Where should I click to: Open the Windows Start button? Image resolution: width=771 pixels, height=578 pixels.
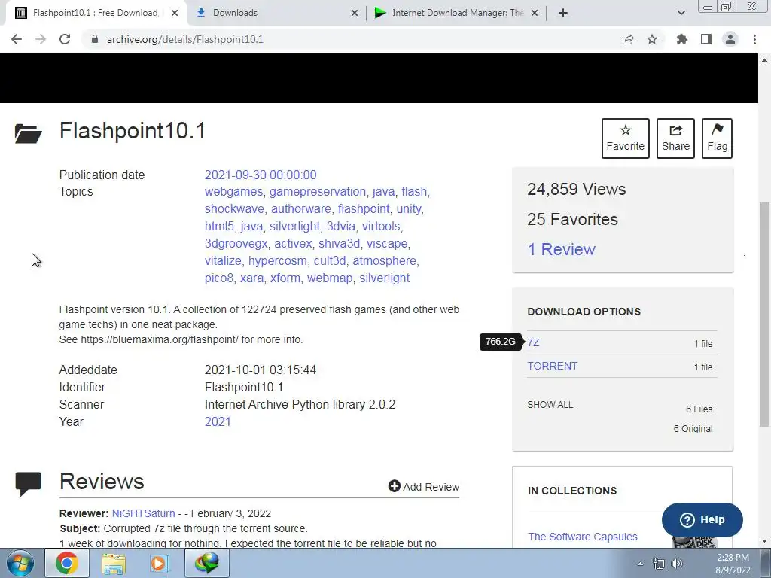coord(20,563)
